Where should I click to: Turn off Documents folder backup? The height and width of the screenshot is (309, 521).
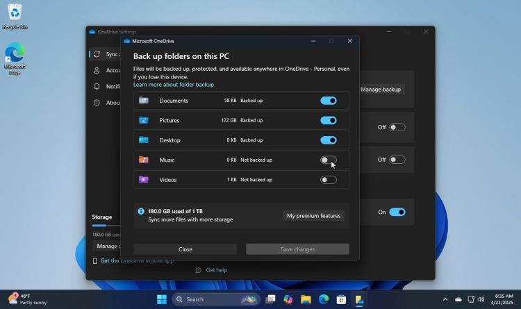tap(328, 101)
